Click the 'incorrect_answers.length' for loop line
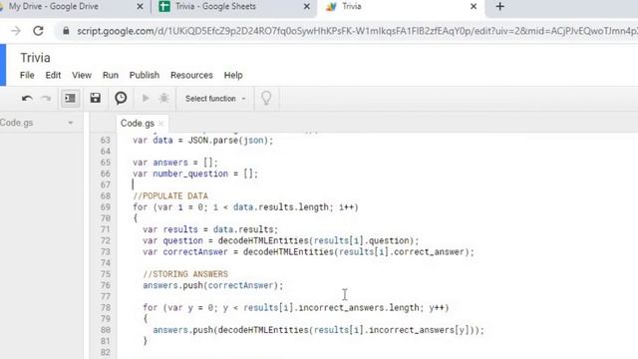The height and width of the screenshot is (359, 638). [x=296, y=308]
